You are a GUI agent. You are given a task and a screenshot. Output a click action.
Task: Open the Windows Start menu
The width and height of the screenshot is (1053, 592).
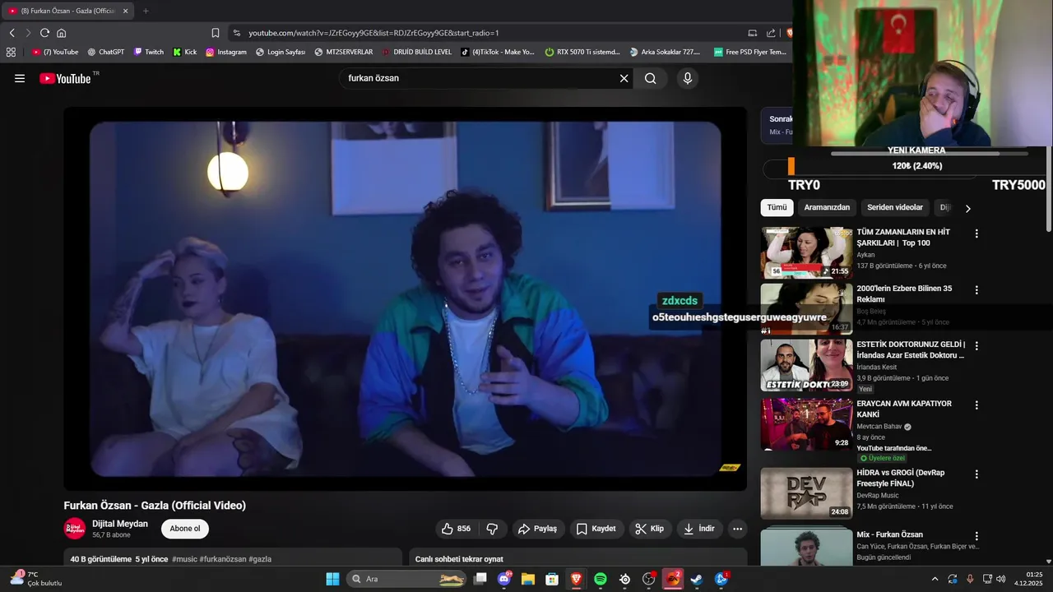pos(332,579)
